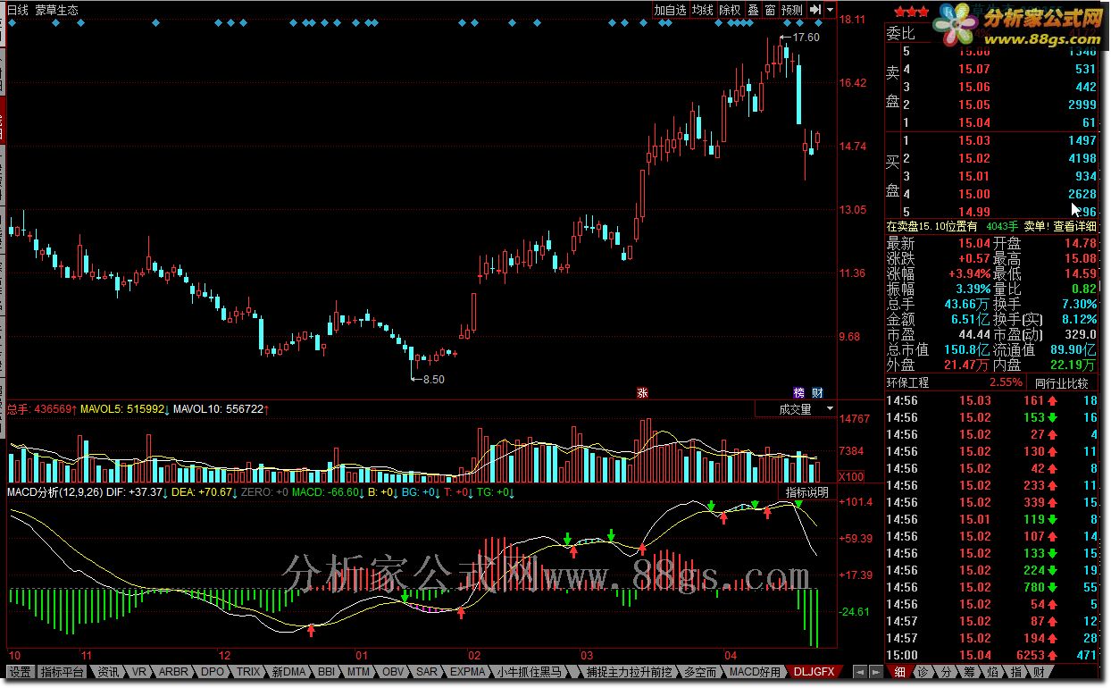Click the red buy arrow on MACD near January
This screenshot has height=688, width=1111.
click(311, 631)
